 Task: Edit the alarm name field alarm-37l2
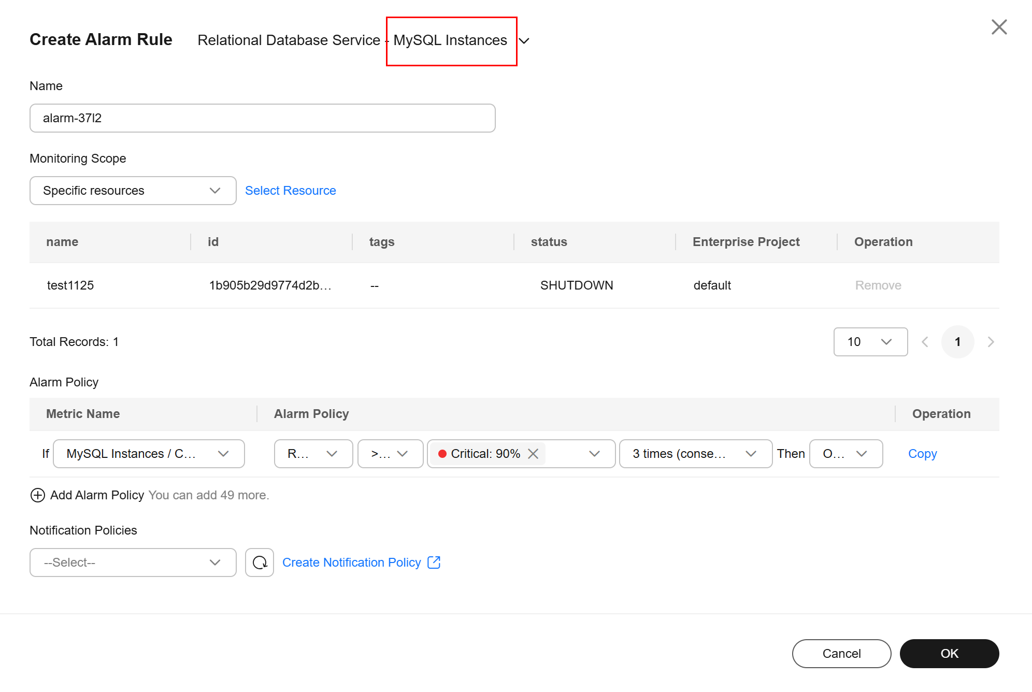click(263, 118)
